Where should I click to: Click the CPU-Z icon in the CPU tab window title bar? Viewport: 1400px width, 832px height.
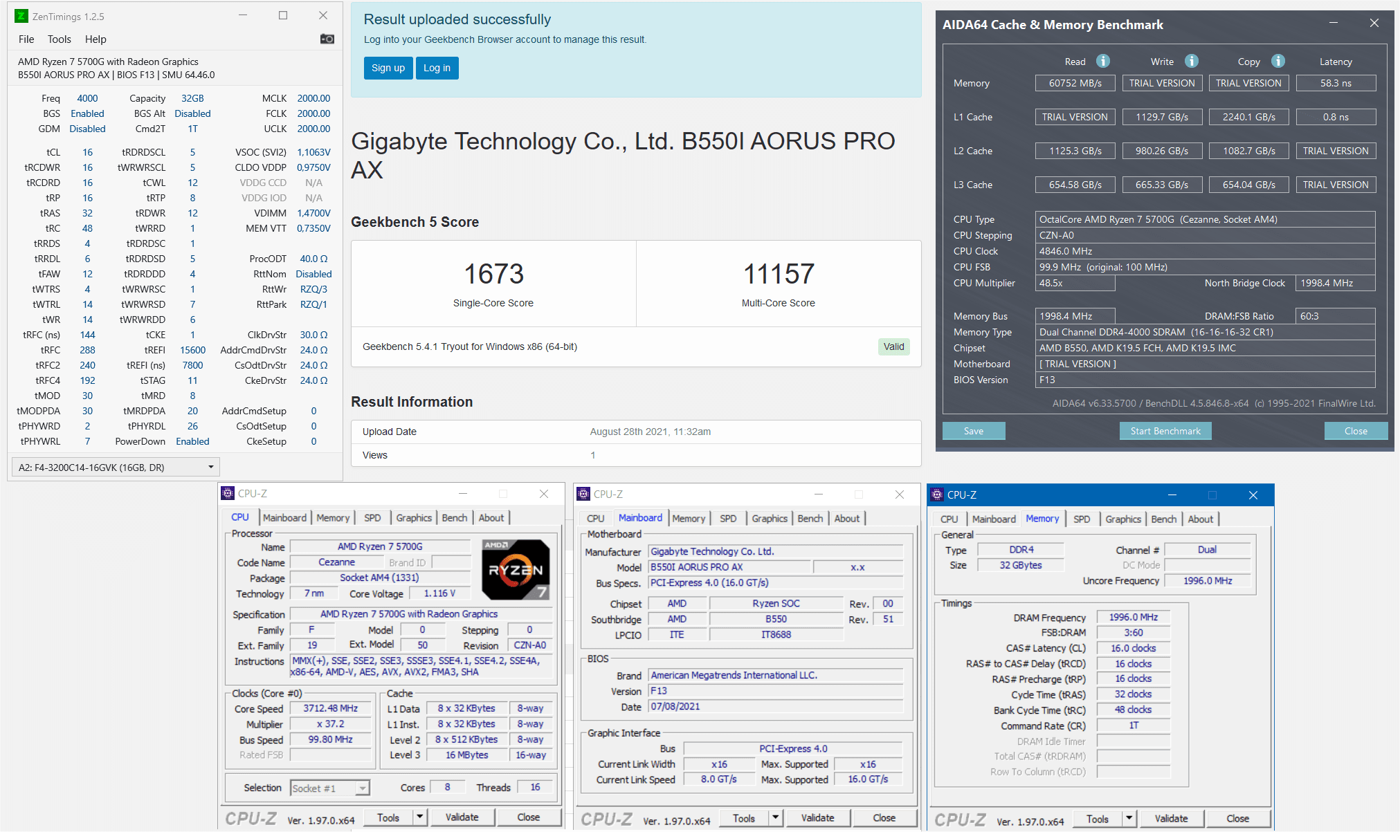pos(228,493)
